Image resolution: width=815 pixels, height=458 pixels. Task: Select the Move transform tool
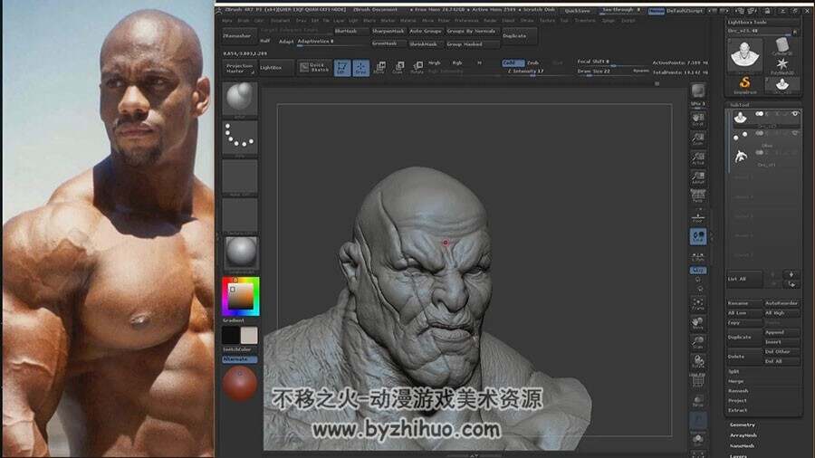click(380, 68)
